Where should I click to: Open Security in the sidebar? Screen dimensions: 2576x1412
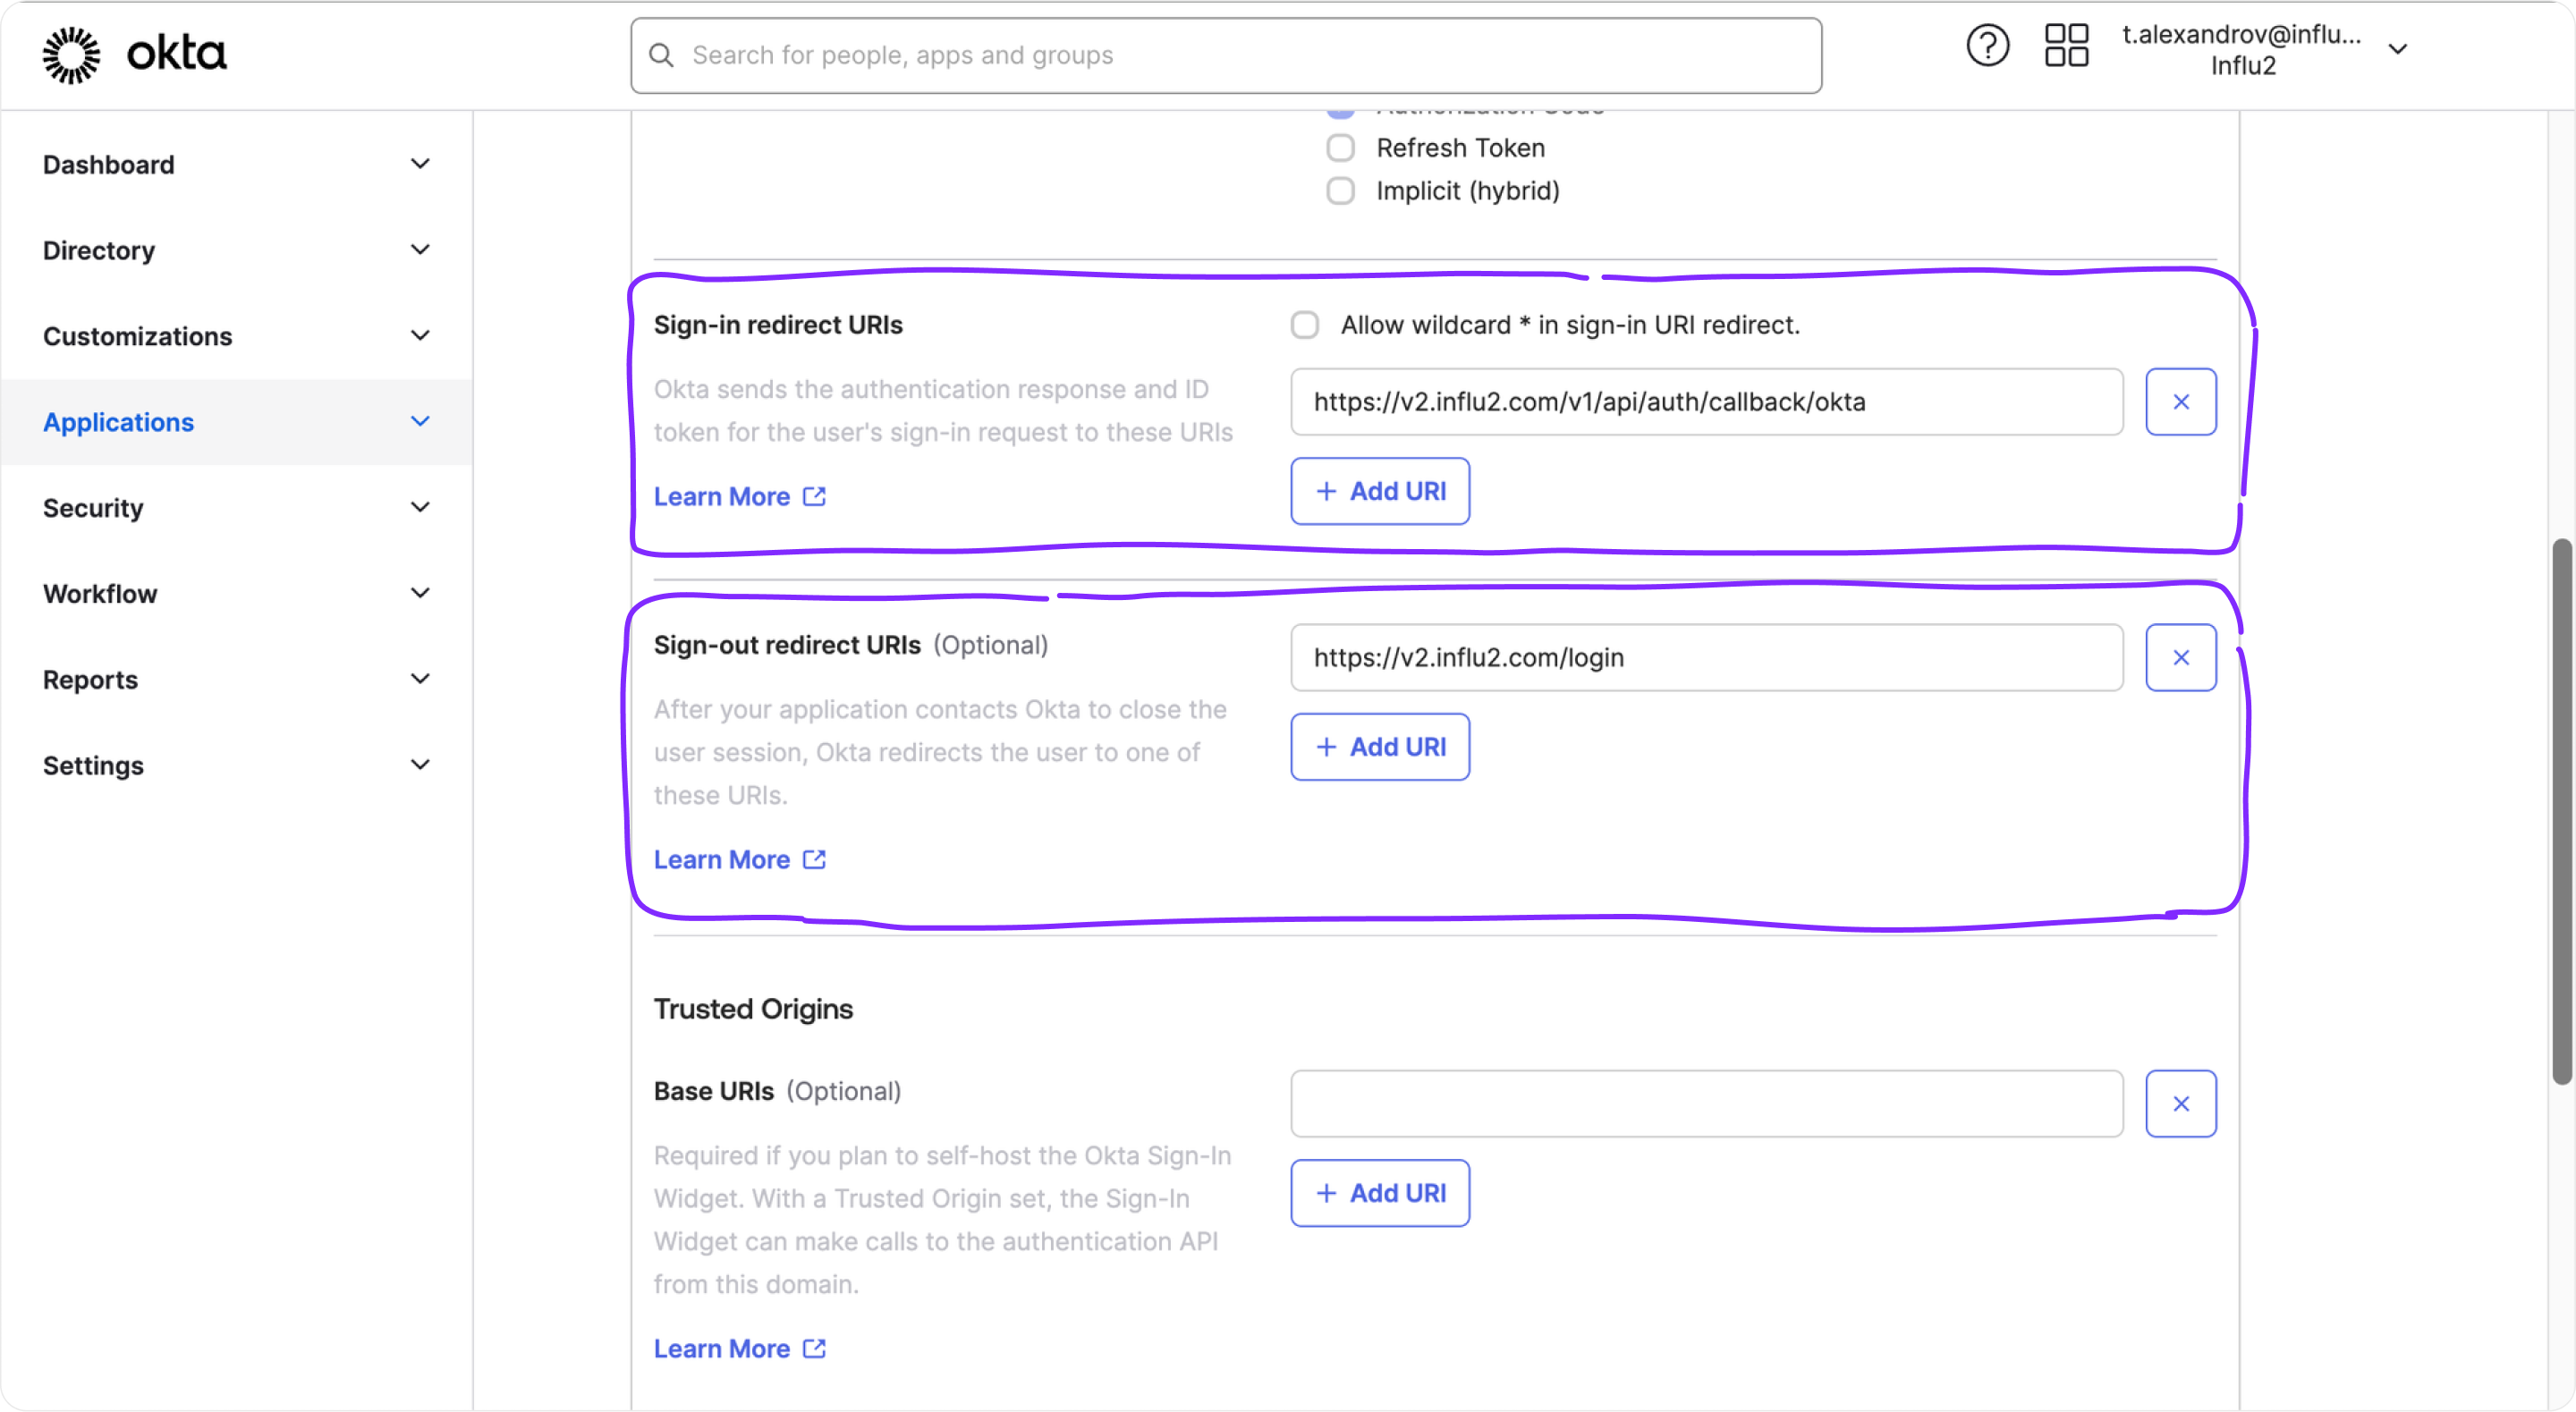[x=93, y=508]
